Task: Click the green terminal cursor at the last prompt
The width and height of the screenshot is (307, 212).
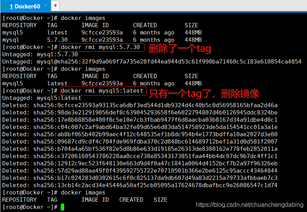Action: click(x=62, y=207)
